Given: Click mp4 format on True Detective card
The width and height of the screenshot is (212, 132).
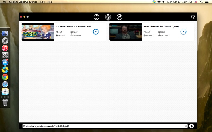Looking at the screenshot, I should [148, 32].
